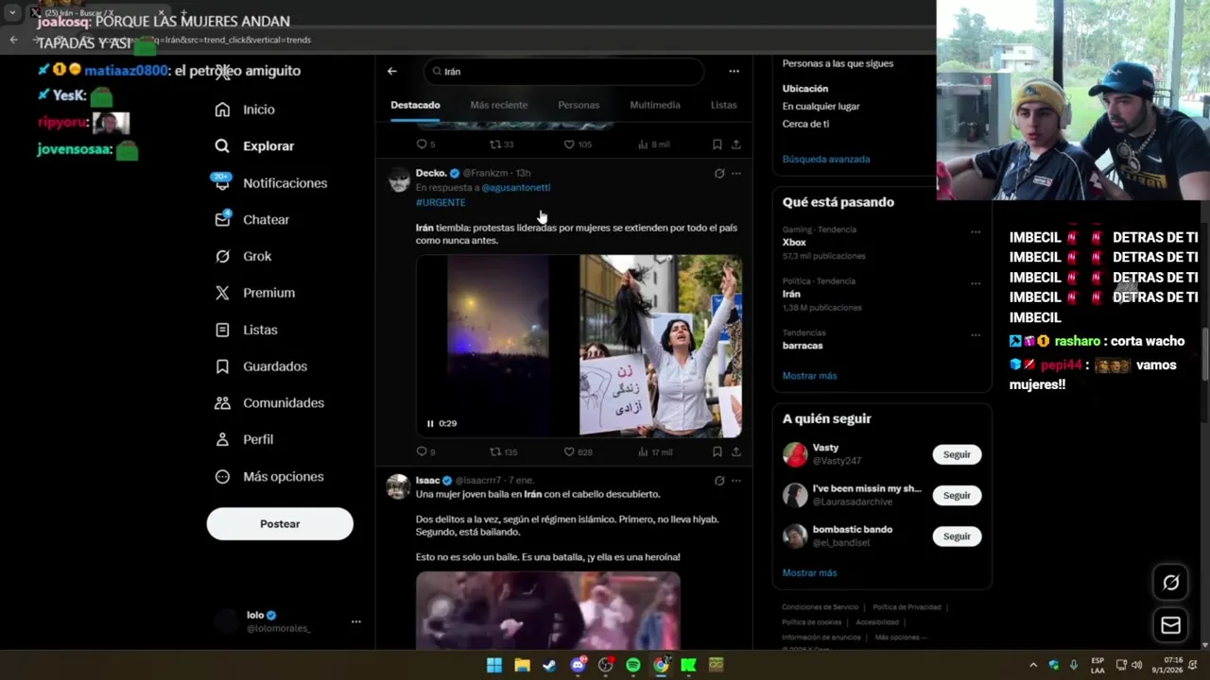
Task: Open Windows Start button
Action: pos(494,665)
